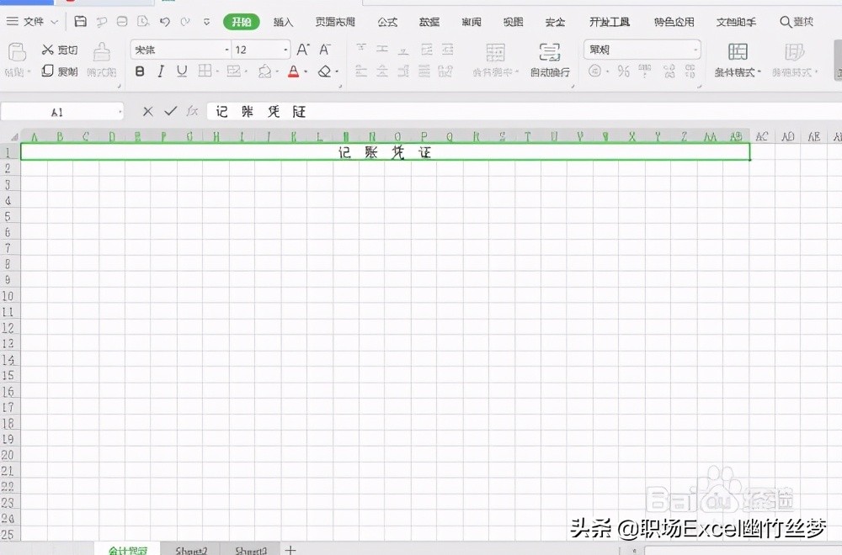Toggle bold formatting
Viewport: 842px width, 555px height.
click(x=139, y=71)
